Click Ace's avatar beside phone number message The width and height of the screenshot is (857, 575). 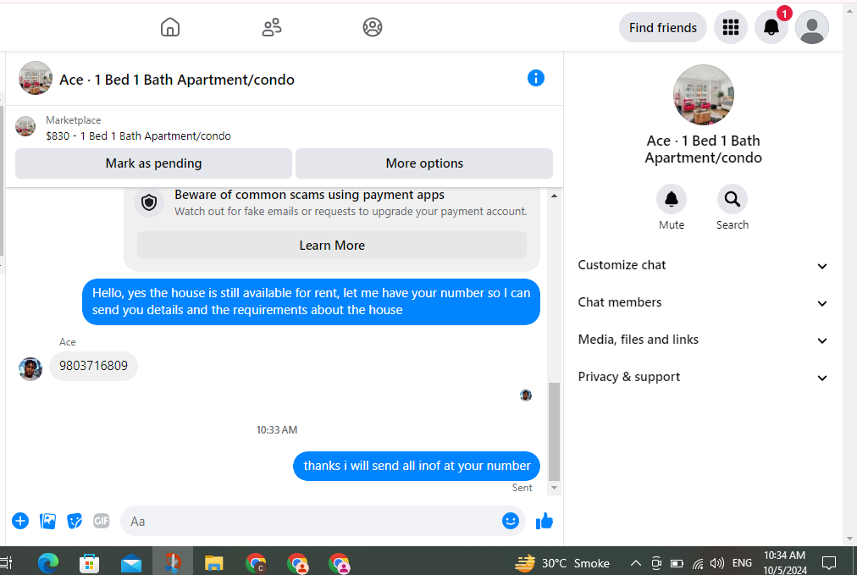click(x=30, y=369)
